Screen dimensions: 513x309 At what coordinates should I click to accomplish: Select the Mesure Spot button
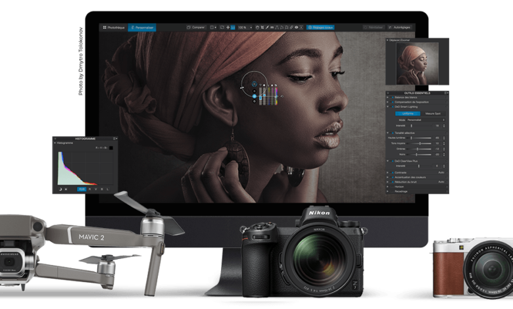tap(433, 114)
